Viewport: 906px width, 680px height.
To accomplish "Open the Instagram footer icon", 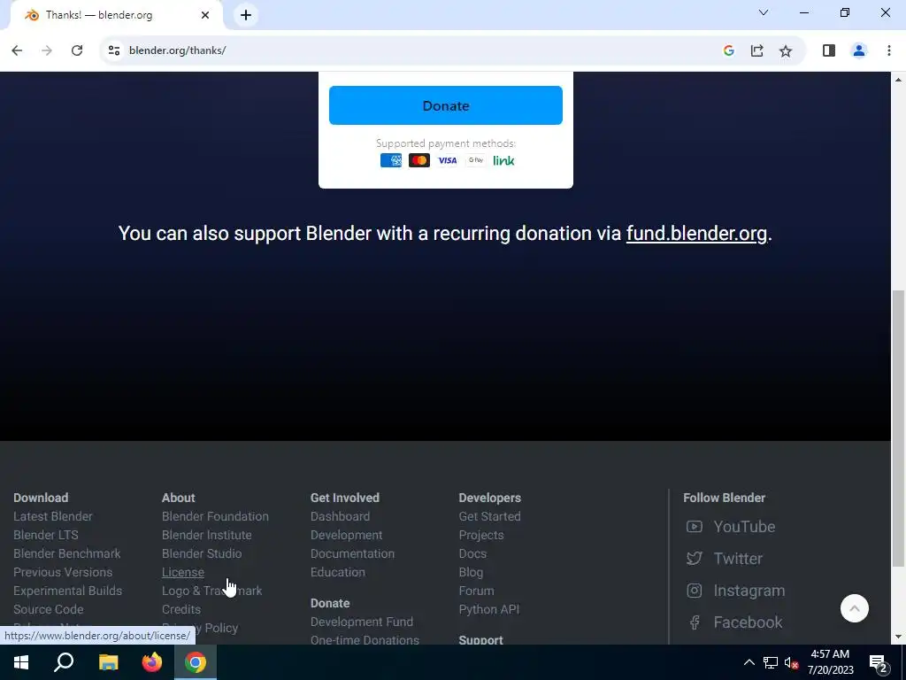I will pyautogui.click(x=694, y=591).
